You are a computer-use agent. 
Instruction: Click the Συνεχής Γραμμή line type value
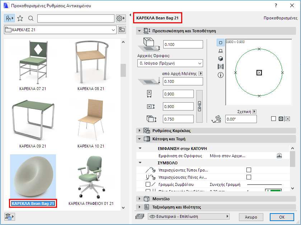(x=225, y=184)
